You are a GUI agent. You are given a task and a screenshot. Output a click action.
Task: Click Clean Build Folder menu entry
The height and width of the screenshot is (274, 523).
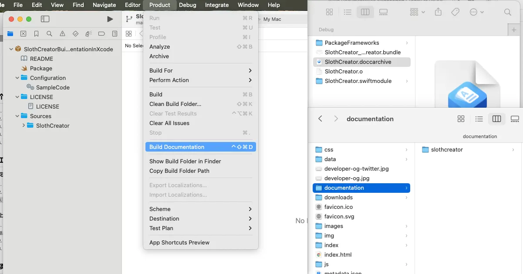(x=175, y=104)
